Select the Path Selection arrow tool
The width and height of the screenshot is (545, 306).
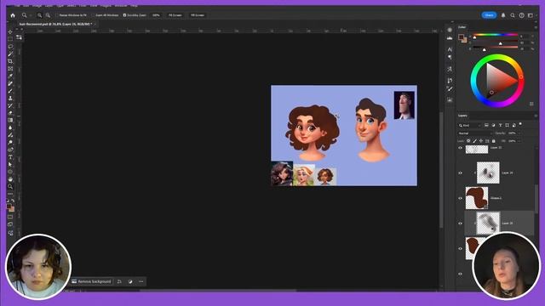coord(10,164)
